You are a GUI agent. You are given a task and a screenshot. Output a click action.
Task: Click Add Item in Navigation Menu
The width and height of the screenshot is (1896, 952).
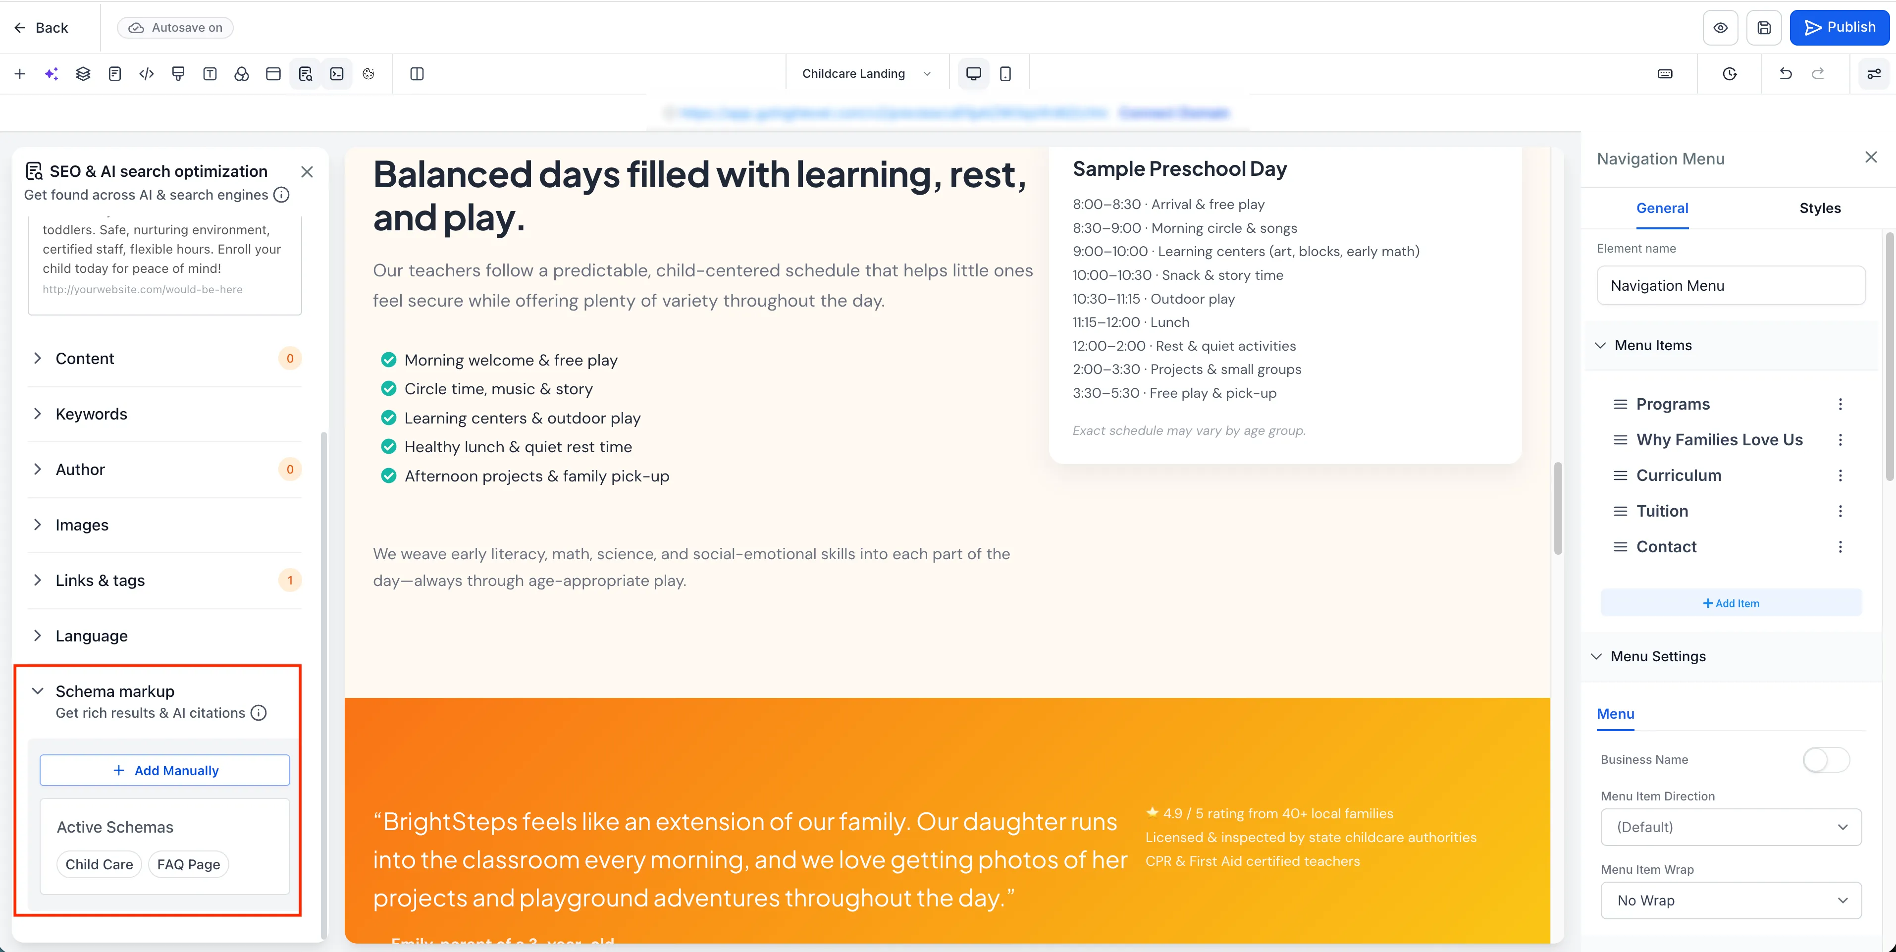[1731, 602]
